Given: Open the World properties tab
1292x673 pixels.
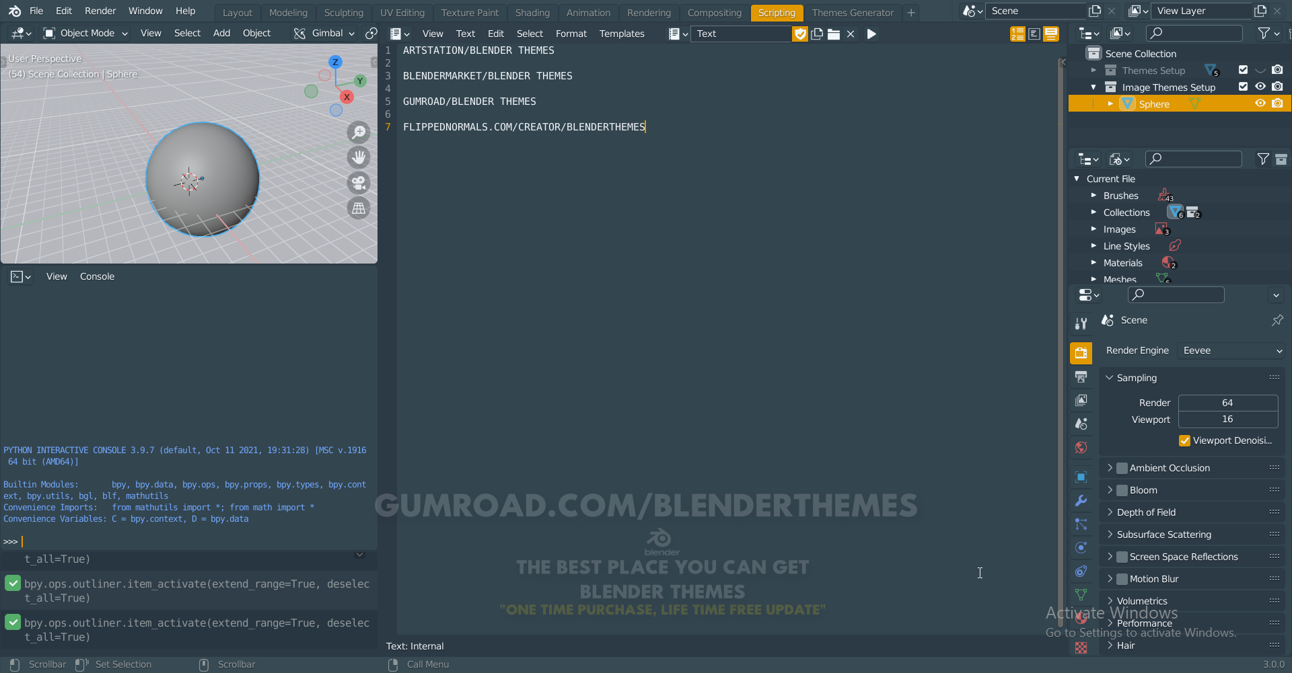Looking at the screenshot, I should click(x=1081, y=447).
